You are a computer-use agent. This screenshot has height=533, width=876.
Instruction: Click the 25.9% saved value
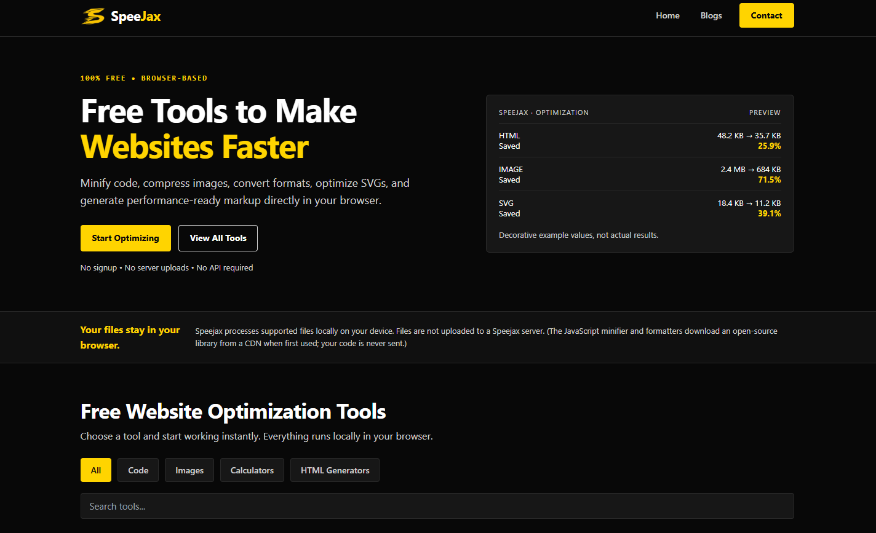point(770,146)
